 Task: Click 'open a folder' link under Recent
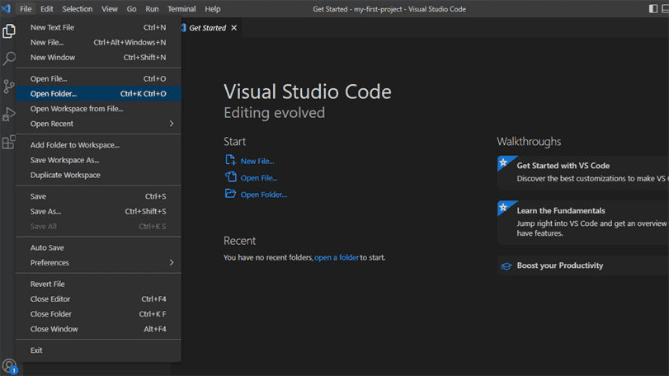tap(337, 257)
